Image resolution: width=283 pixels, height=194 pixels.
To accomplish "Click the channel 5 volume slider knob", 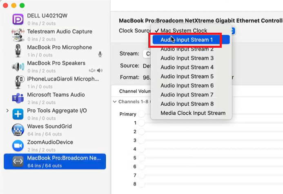I will 141,158.
